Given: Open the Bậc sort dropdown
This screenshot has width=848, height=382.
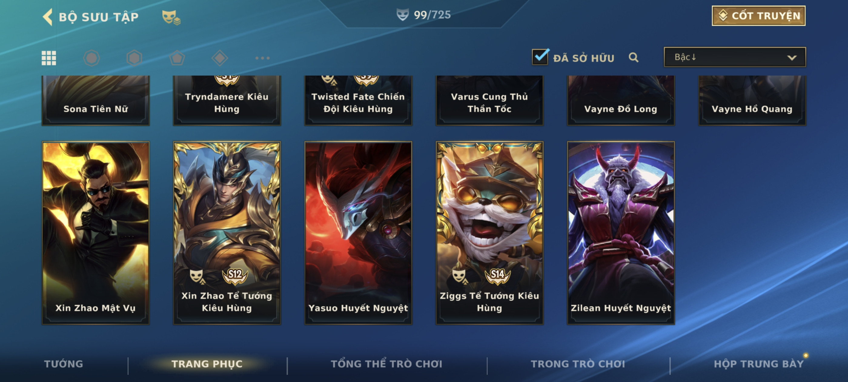Looking at the screenshot, I should (x=735, y=57).
